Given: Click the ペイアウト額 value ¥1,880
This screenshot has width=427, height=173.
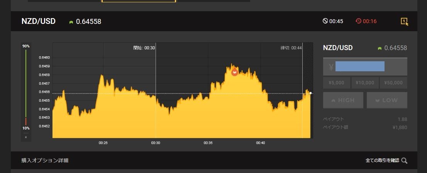Looking at the screenshot, I should 400,127.
